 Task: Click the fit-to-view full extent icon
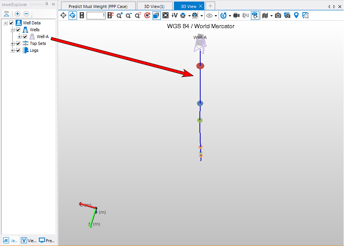point(166,16)
